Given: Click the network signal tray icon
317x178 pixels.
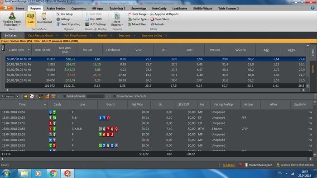Looking at the screenshot, I should pos(293,173).
